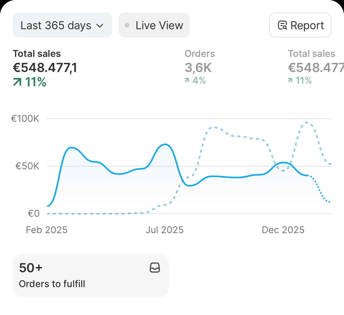
Task: Click the grey status dot in Live View
Action: coord(127,25)
